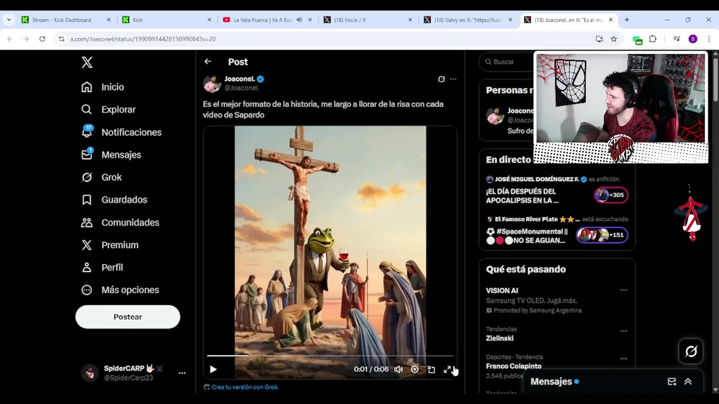Open Zielinski trending topic
Image resolution: width=719 pixels, height=404 pixels.
click(499, 338)
